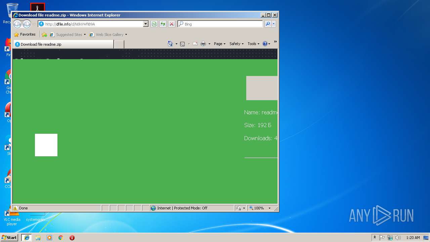
Task: Toggle the Compatibility View icon
Action: click(x=154, y=24)
